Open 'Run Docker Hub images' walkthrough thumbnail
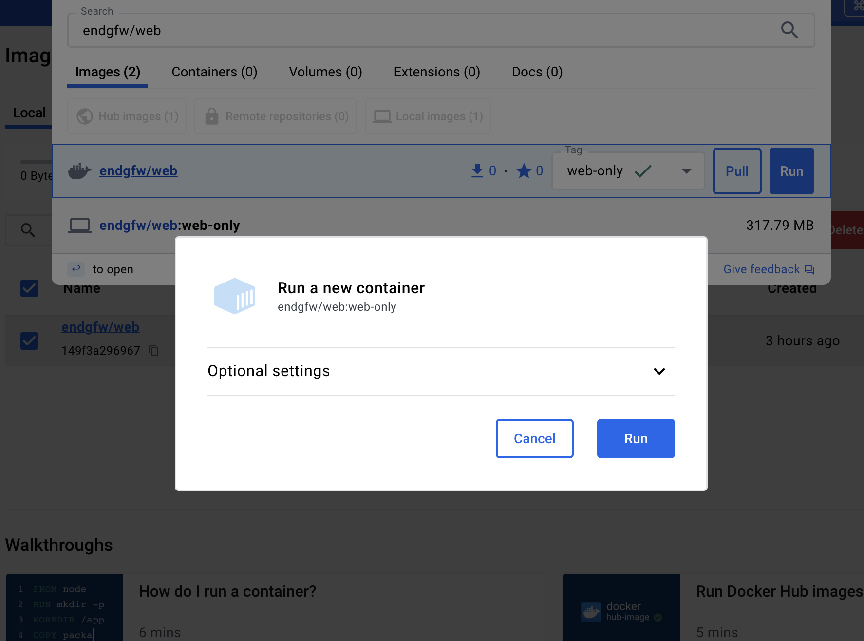The image size is (864, 641). 622,607
